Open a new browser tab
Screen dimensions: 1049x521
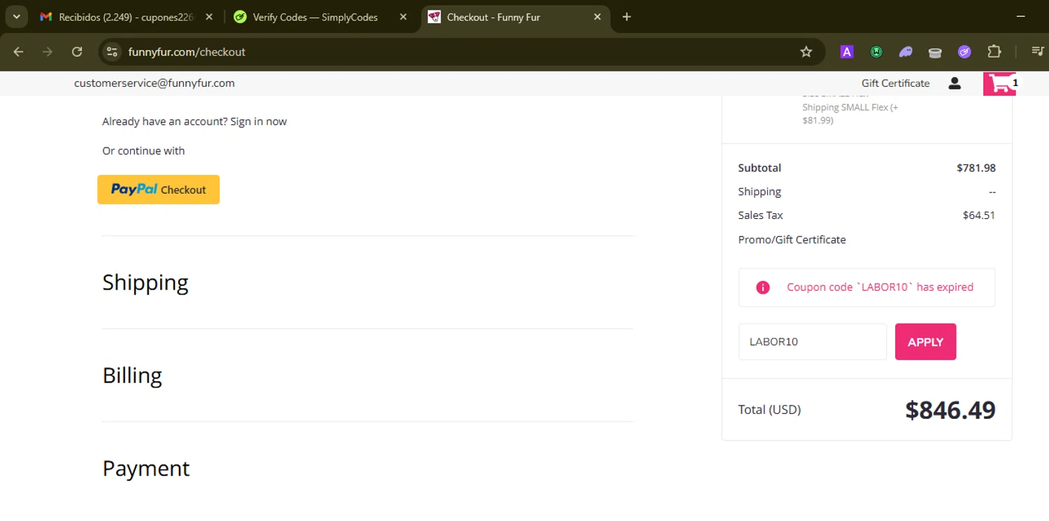[627, 17]
